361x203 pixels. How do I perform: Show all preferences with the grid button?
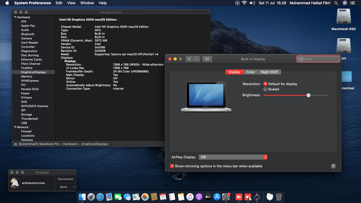(x=207, y=59)
